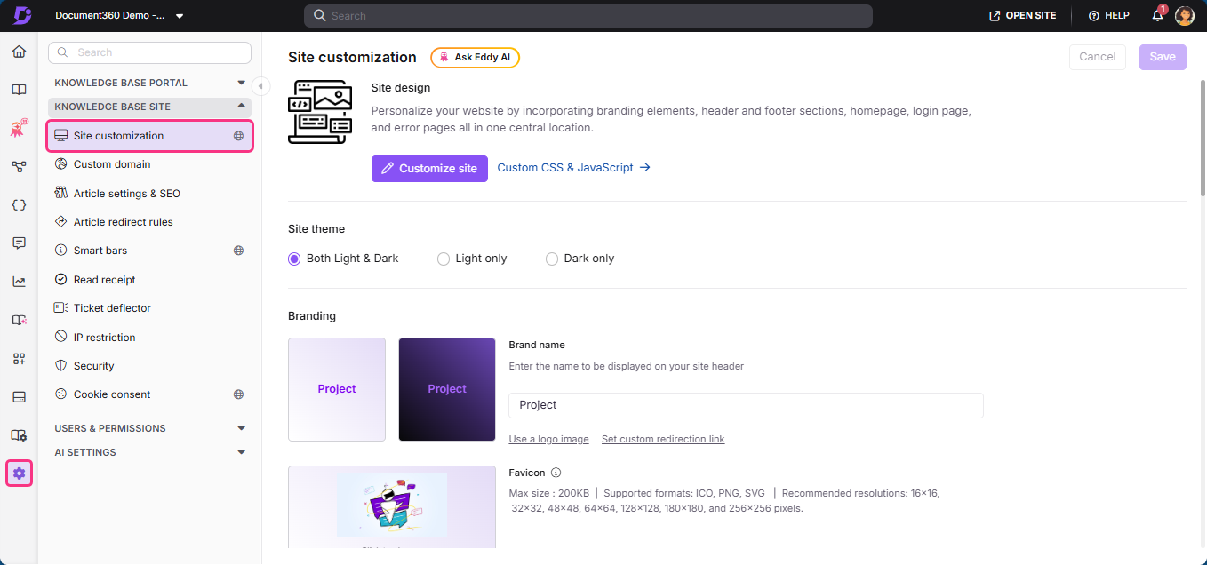The image size is (1207, 565).
Task: Collapse the KNOWLEDGE BASE SITE section
Action: tap(149, 107)
